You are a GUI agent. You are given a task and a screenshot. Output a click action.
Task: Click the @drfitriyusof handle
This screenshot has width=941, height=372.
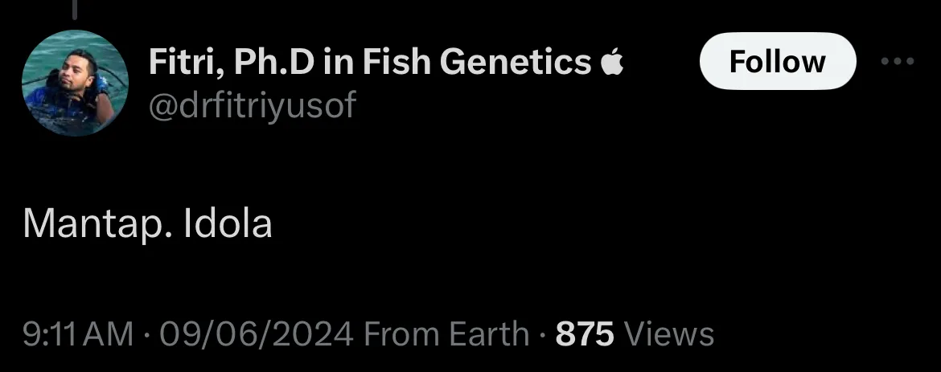click(252, 105)
